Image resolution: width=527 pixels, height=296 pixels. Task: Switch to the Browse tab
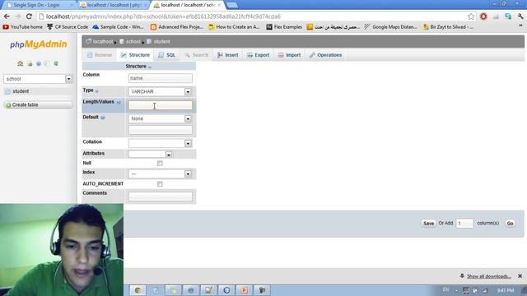tap(100, 55)
